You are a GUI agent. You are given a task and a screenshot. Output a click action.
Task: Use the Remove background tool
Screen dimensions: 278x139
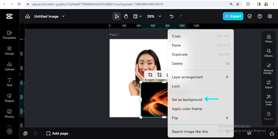(x=269, y=68)
